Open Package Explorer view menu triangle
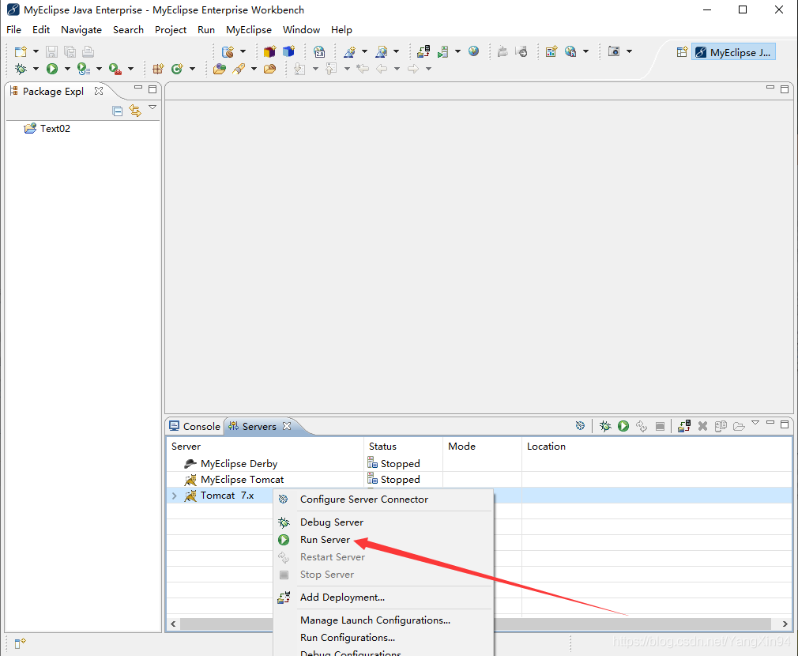Viewport: 798px width, 656px height. tap(152, 107)
